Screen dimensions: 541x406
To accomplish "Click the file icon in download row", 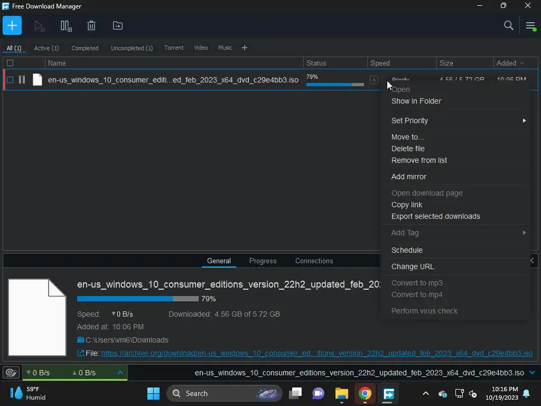I will 38,80.
